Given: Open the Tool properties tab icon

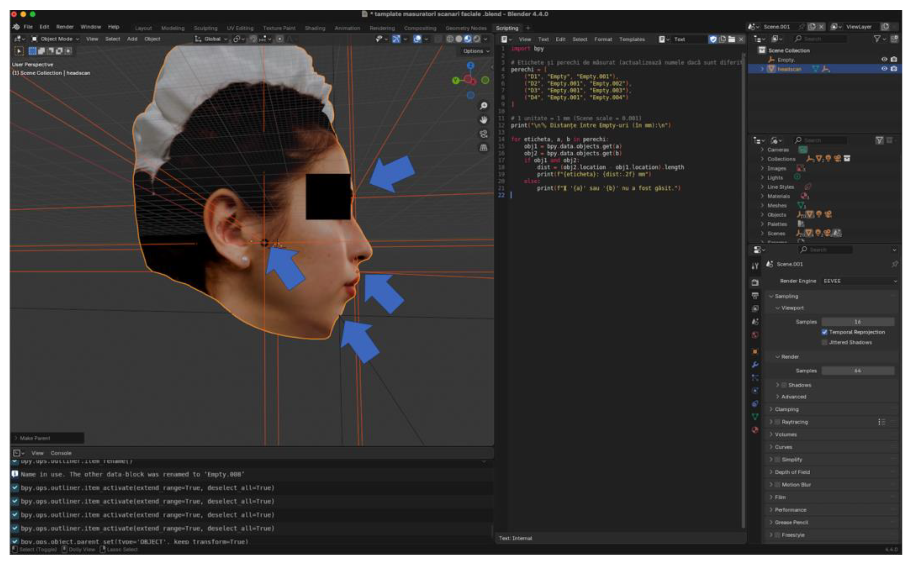Looking at the screenshot, I should click(755, 266).
